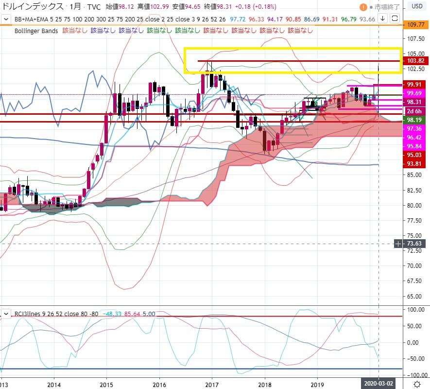Image resolution: width=430 pixels, height=389 pixels.
Task: Click the 高値102.99 high value
Action: click(x=153, y=7)
